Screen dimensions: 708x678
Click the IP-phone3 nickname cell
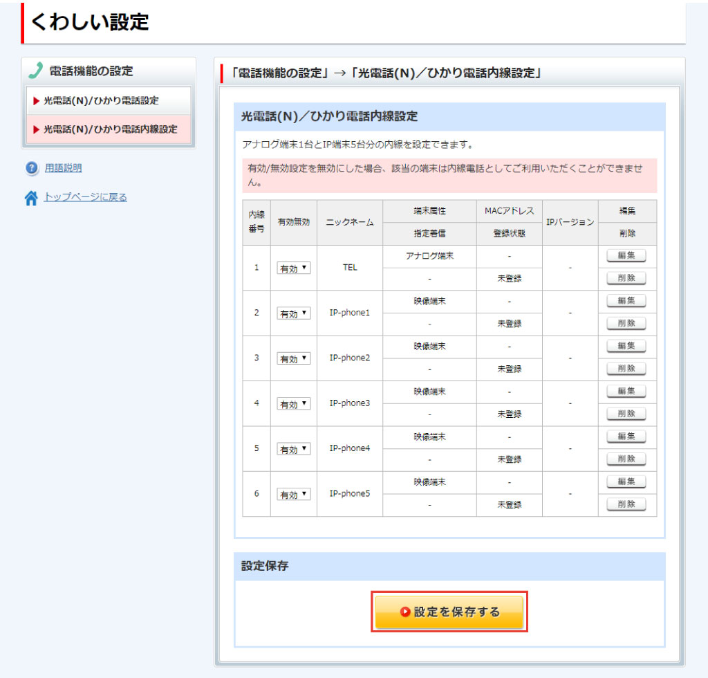350,403
